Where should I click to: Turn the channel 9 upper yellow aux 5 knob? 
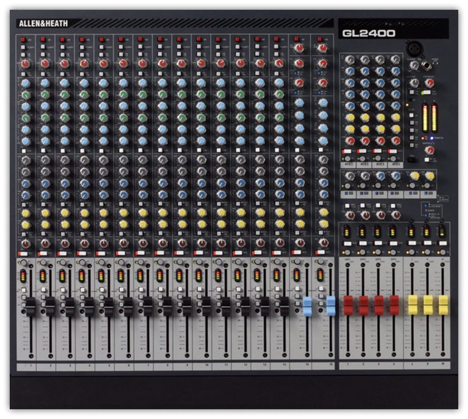(182, 213)
